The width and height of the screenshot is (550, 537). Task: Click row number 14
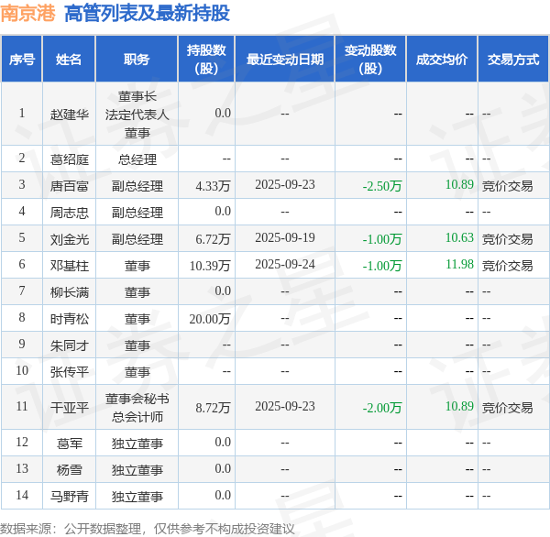pos(22,495)
